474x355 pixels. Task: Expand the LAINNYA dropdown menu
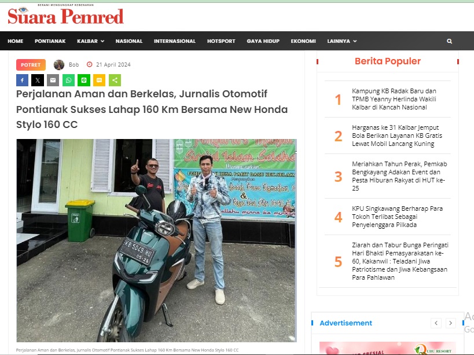pos(341,41)
